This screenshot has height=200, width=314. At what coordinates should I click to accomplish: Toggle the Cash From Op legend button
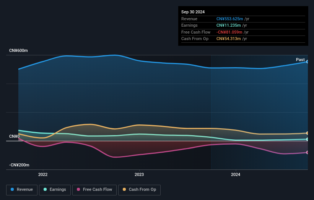139,190
